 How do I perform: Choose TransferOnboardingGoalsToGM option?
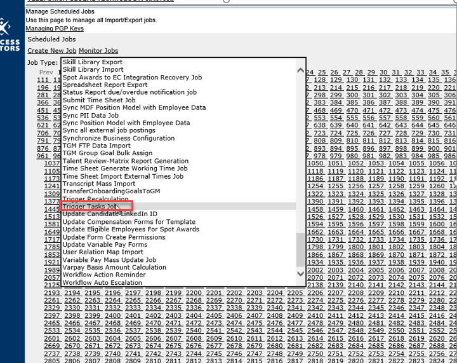click(111, 191)
